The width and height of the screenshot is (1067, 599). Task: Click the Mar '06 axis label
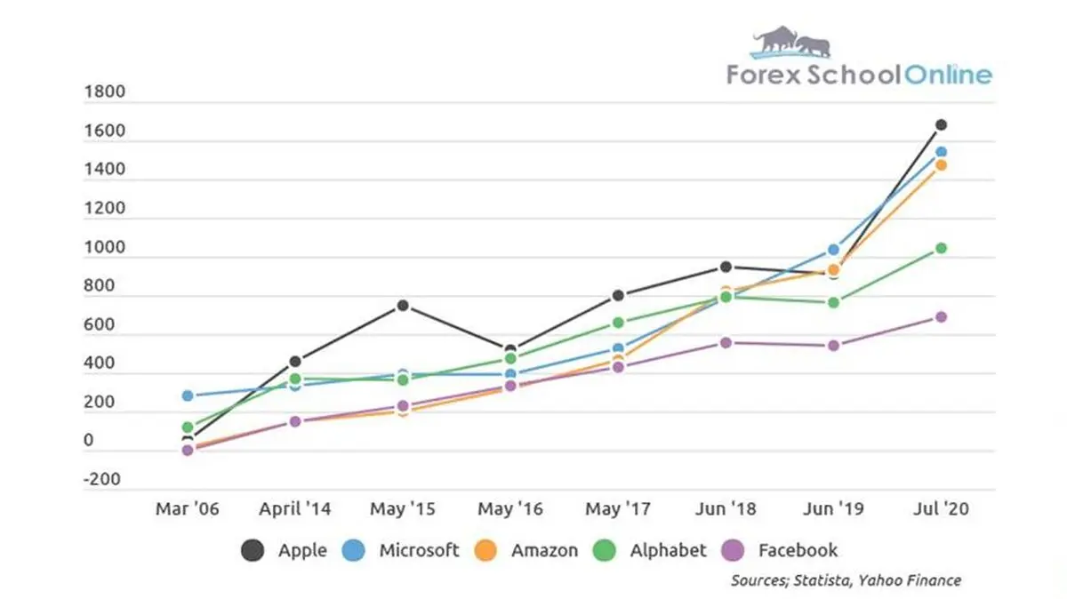pyautogui.click(x=187, y=510)
